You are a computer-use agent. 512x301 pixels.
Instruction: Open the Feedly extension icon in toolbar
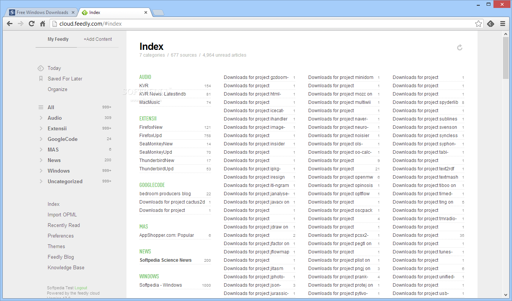tap(490, 23)
